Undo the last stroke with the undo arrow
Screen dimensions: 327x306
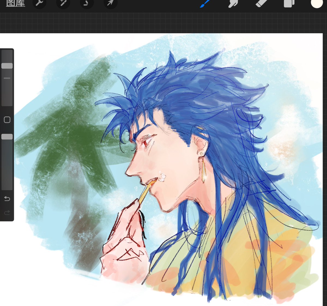7,199
